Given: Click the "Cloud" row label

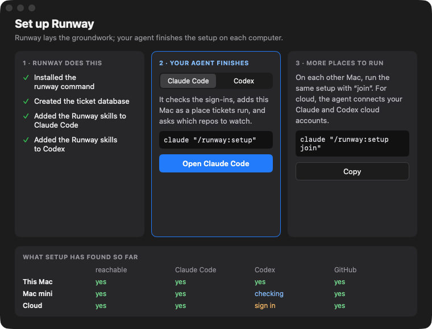Looking at the screenshot, I should pos(32,306).
